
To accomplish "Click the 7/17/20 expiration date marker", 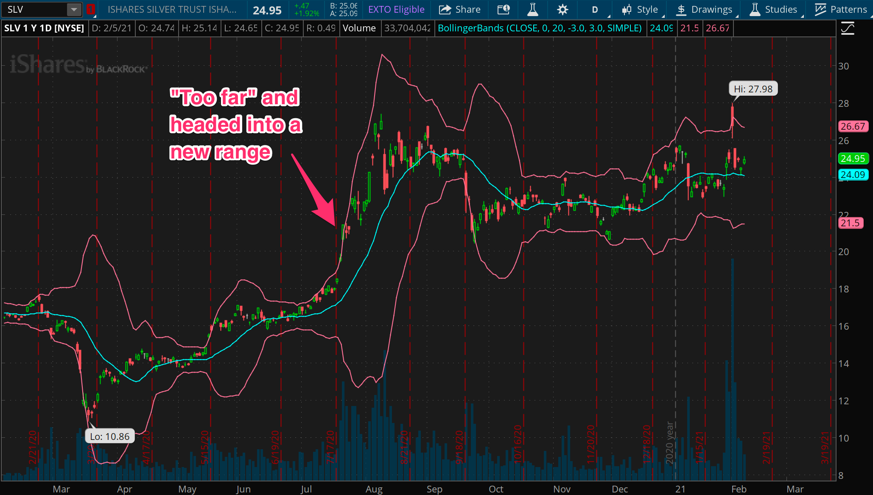I will click(330, 447).
